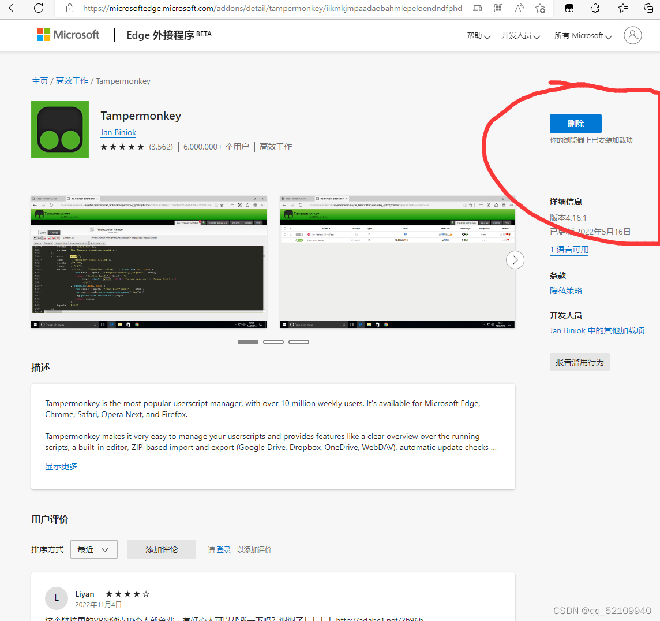660x621 pixels.
Task: Activate the read aloud icon
Action: pyautogui.click(x=519, y=8)
